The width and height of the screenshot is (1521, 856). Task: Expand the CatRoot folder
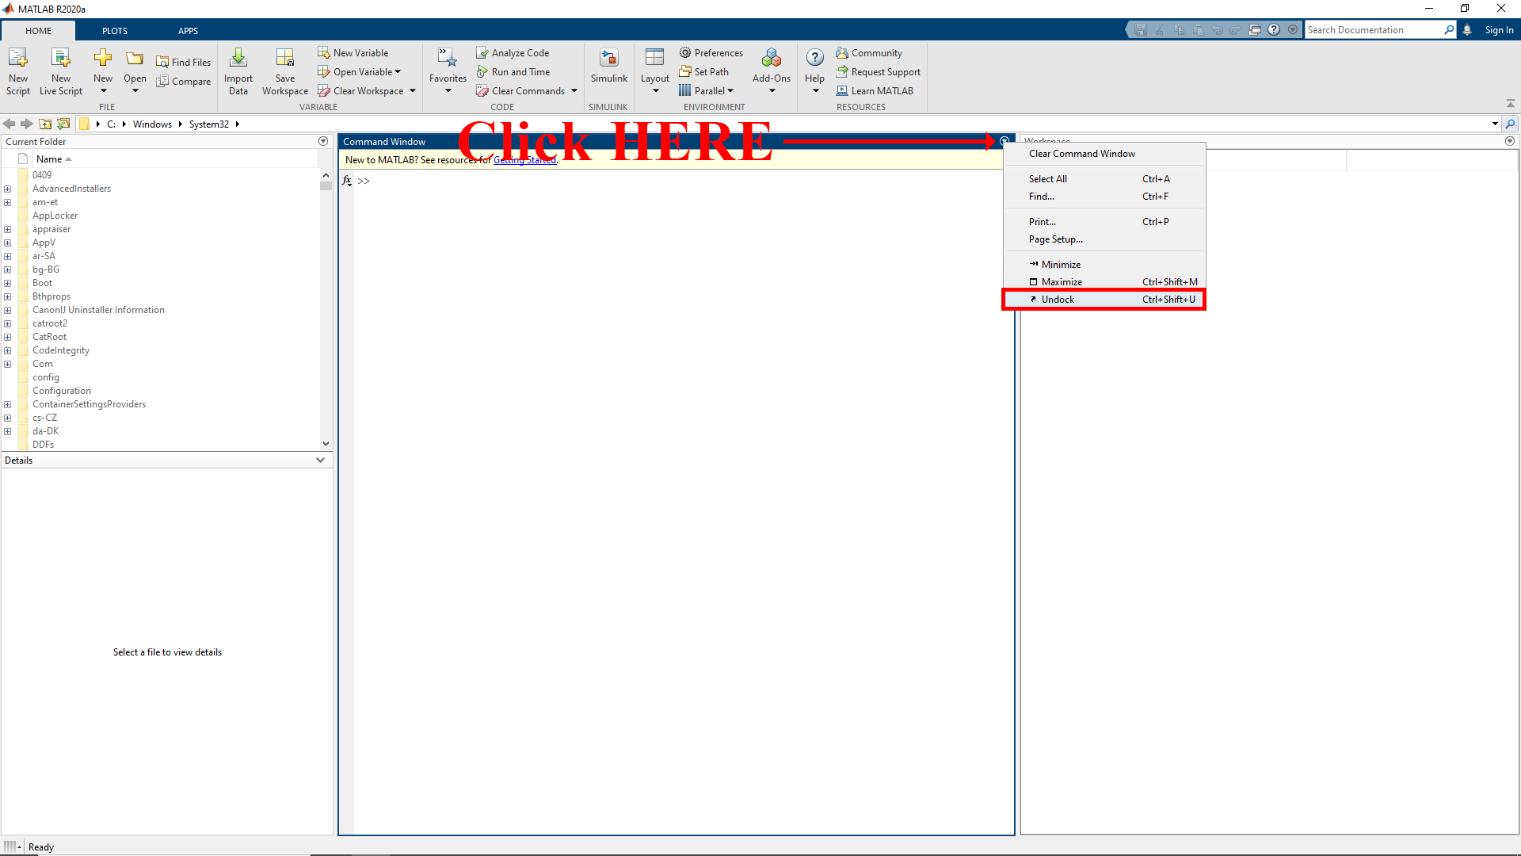point(8,337)
